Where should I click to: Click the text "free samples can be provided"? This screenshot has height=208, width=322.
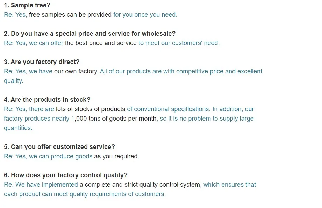pos(70,15)
